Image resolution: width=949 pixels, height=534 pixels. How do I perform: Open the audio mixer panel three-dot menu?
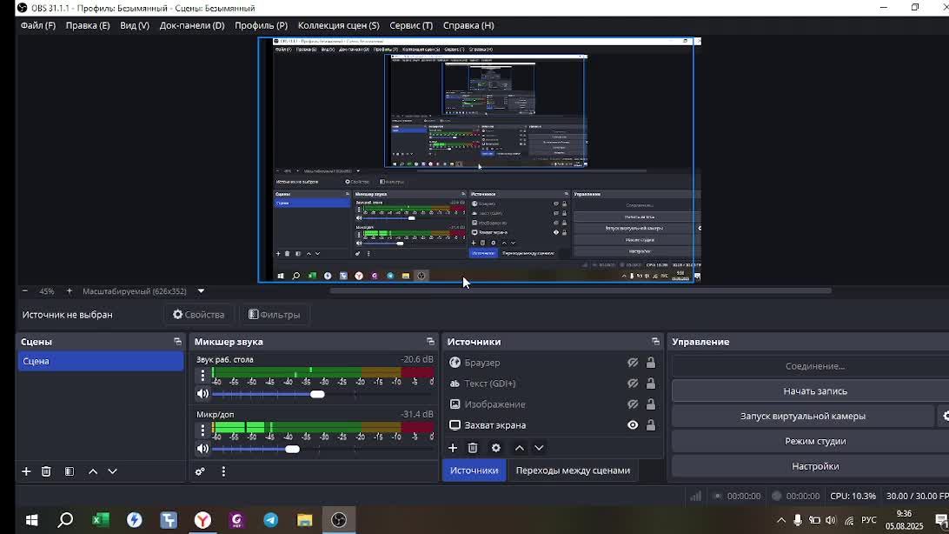point(223,471)
